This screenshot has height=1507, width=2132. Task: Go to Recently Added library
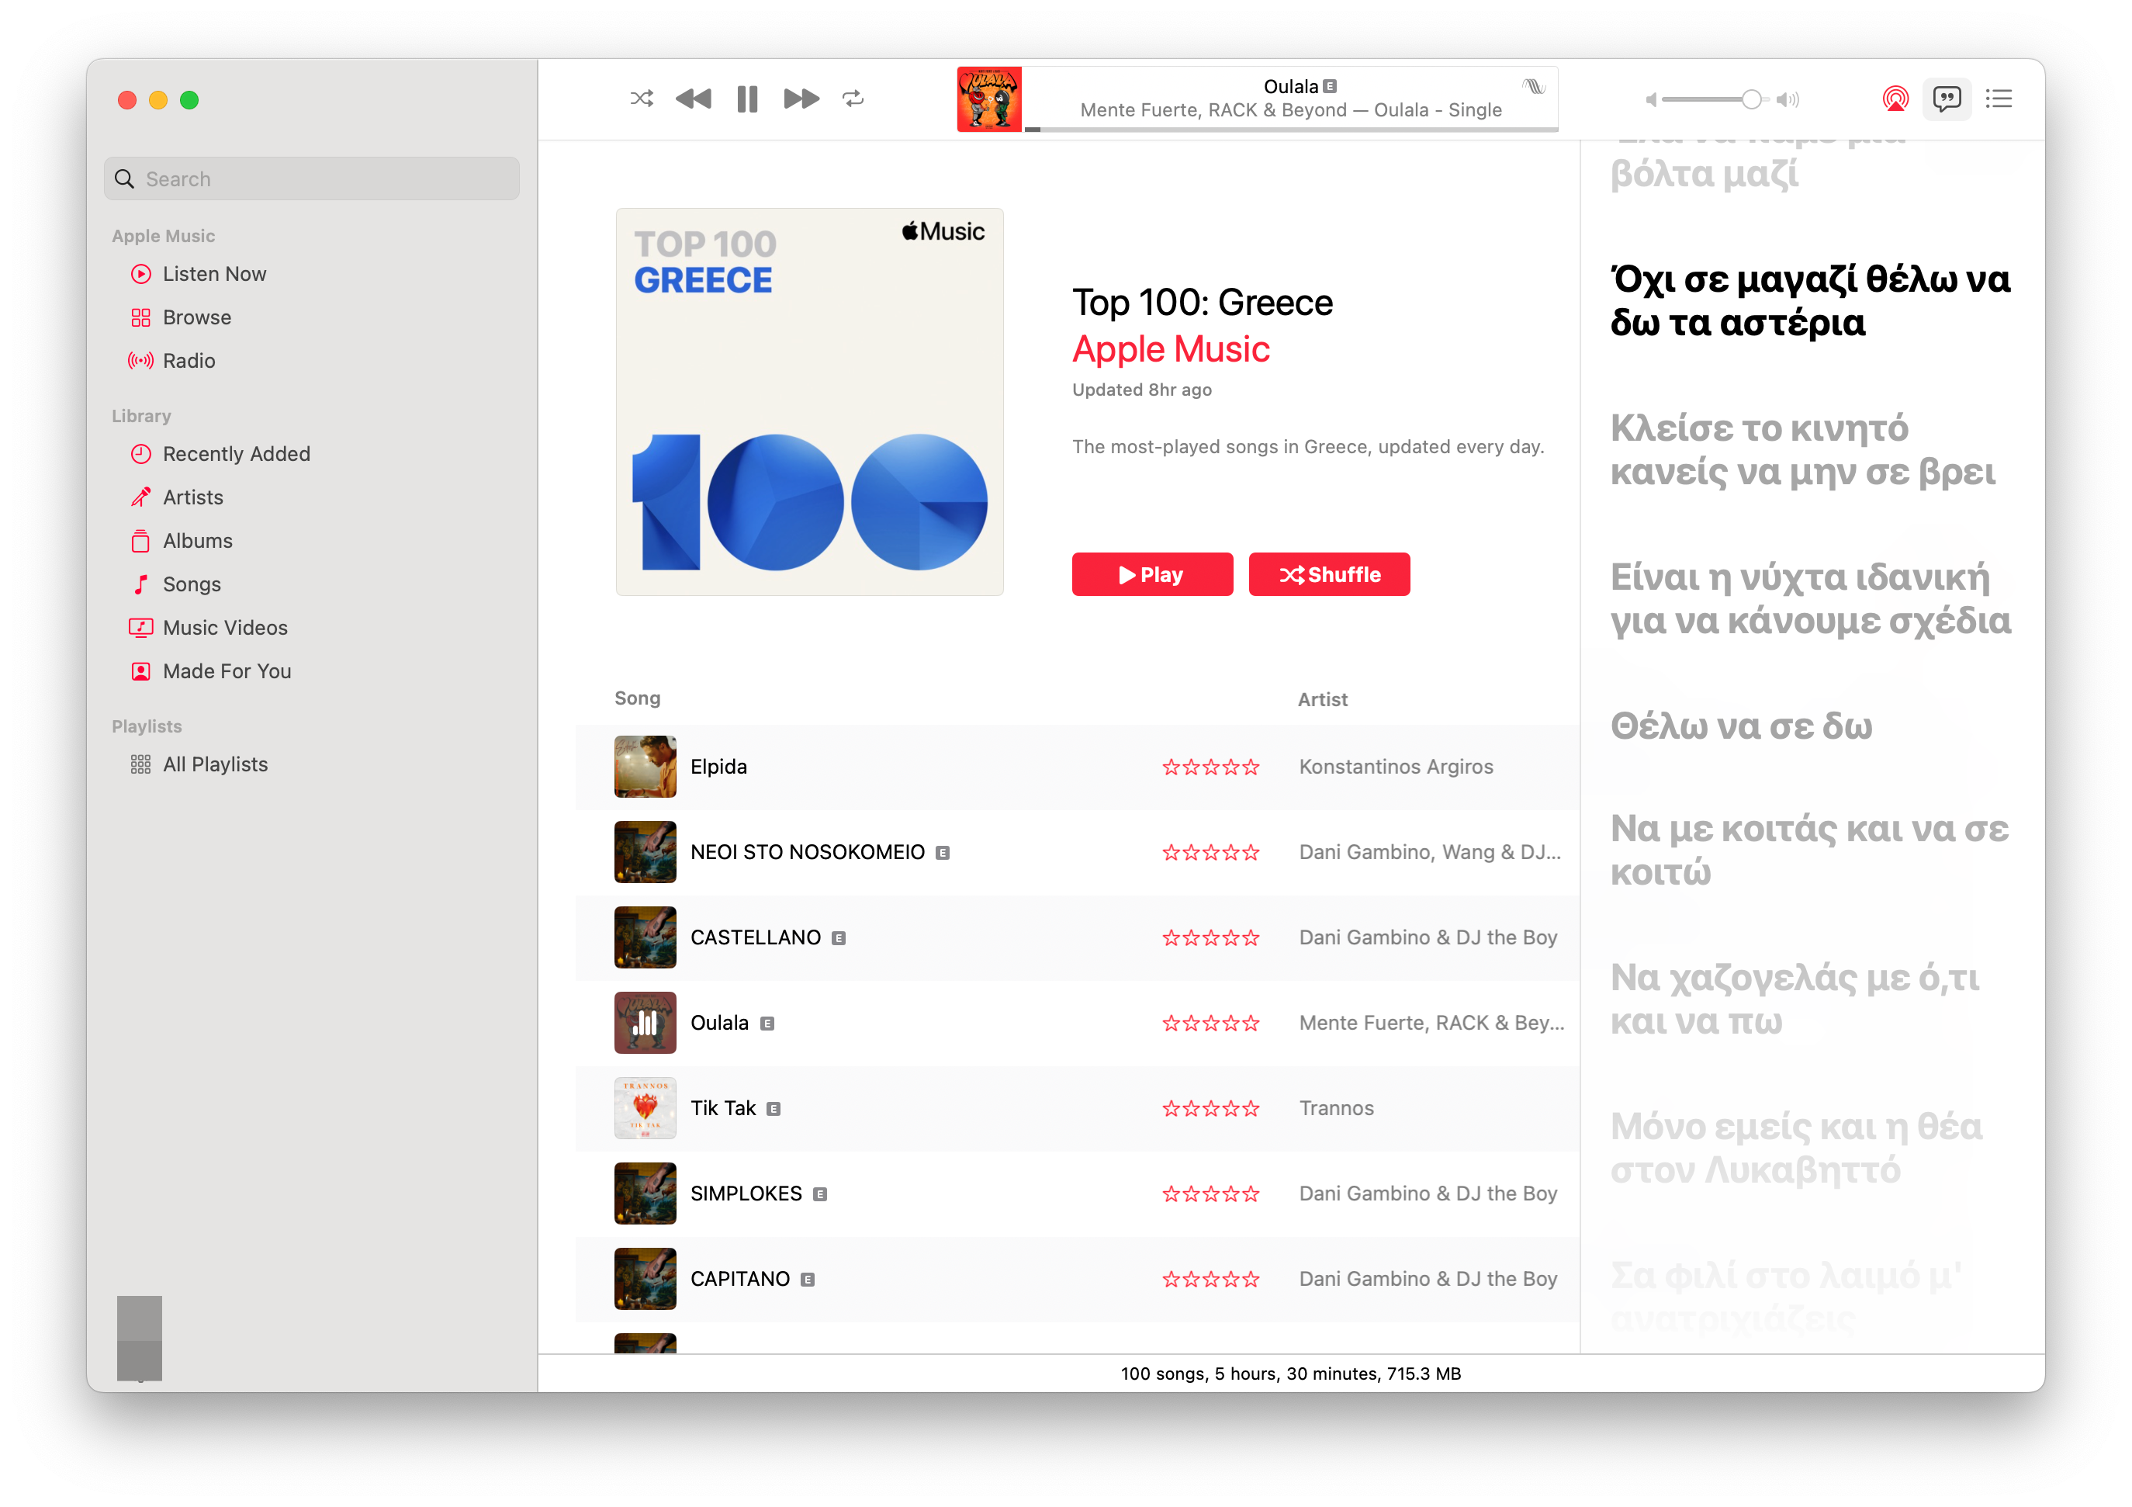(x=237, y=454)
